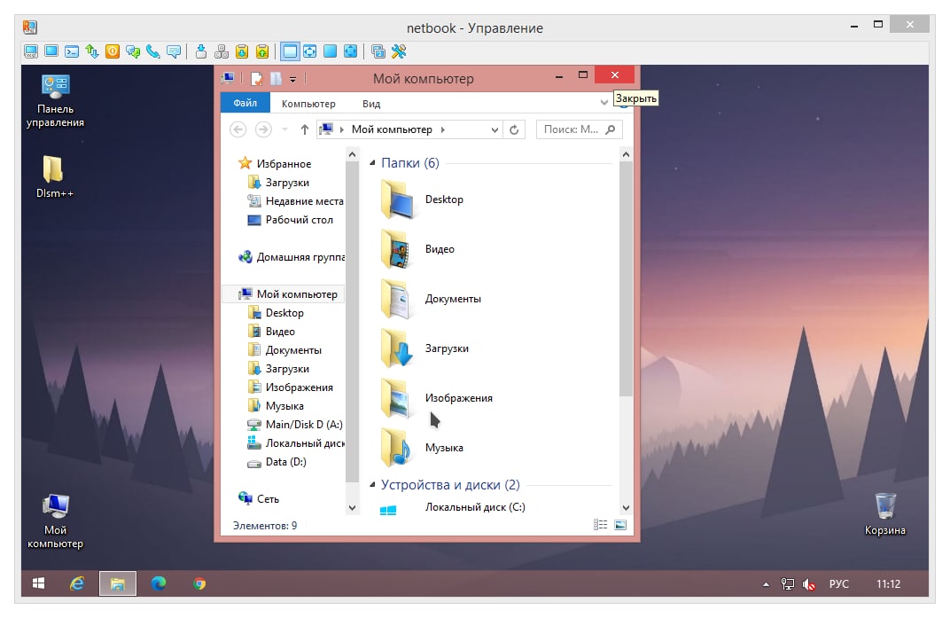Open Send Message speech bubble icon

(174, 51)
